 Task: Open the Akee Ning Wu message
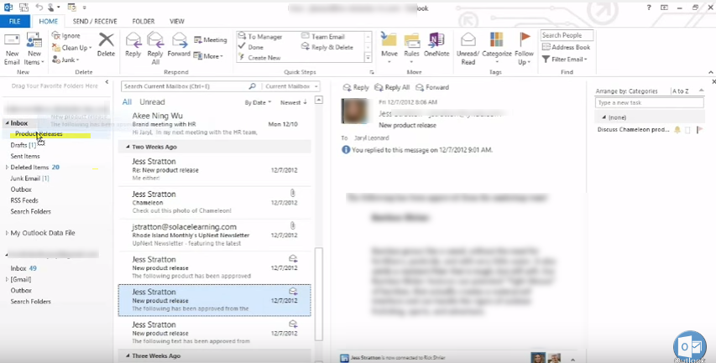point(215,124)
